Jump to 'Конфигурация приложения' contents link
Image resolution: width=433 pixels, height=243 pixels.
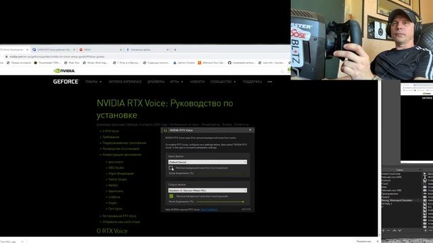point(122,155)
